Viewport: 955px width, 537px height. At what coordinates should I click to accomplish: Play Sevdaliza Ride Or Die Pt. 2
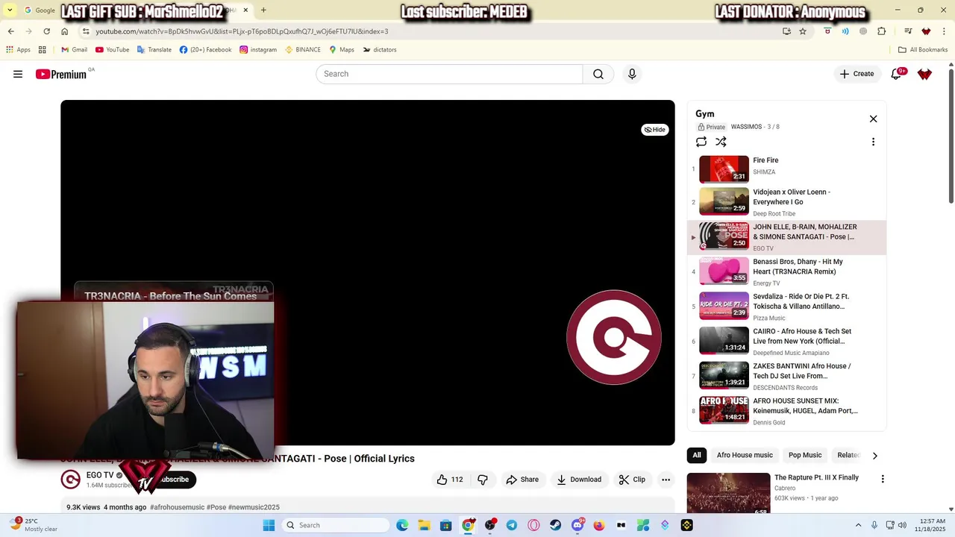[x=786, y=307]
